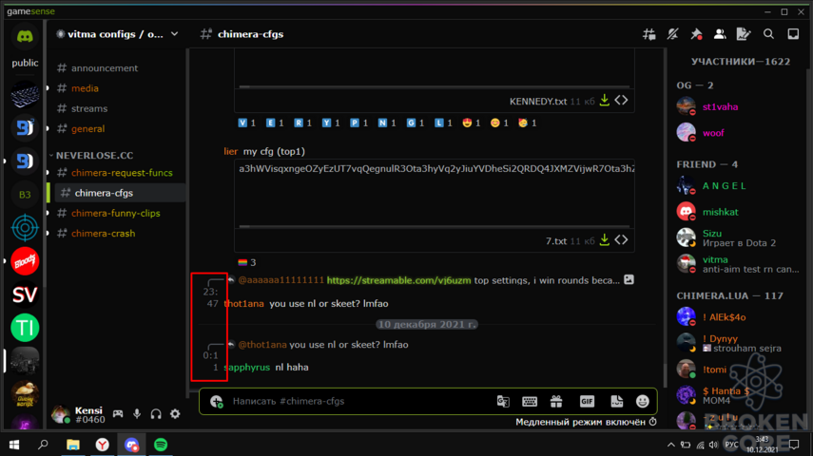Viewport: 813px width, 456px height.
Task: Open Discord home button
Action: (x=25, y=36)
